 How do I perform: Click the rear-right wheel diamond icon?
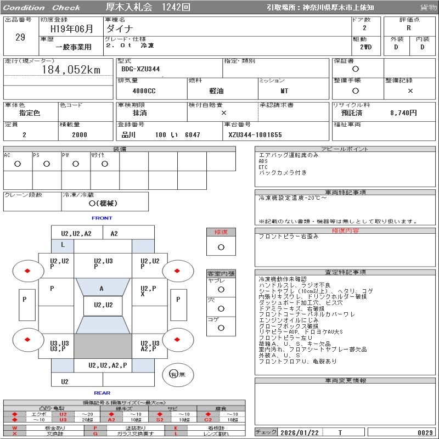pyautogui.click(x=177, y=340)
